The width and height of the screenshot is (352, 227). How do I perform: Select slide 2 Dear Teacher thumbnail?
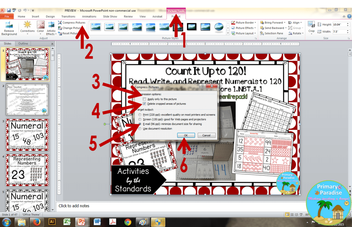pos(27,100)
